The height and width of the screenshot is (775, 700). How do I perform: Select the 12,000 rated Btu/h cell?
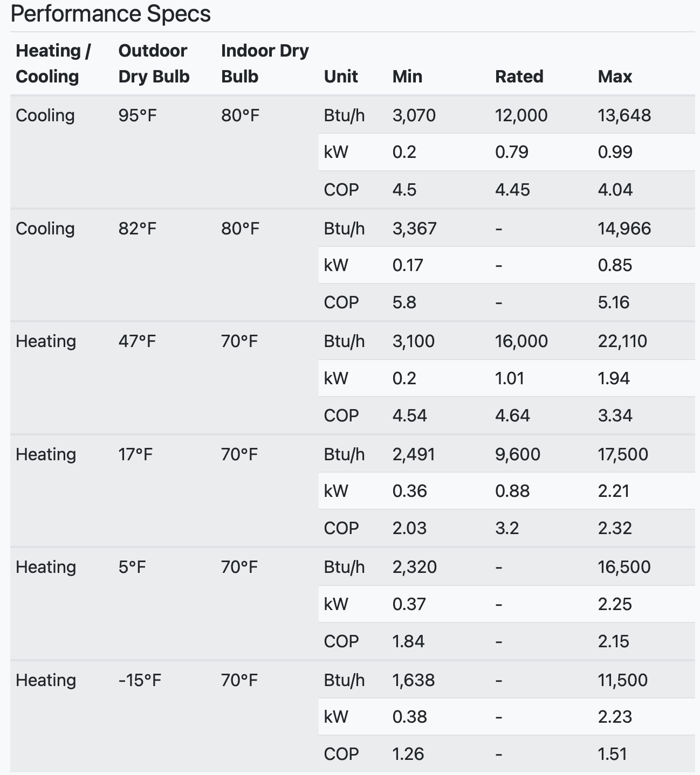(521, 115)
